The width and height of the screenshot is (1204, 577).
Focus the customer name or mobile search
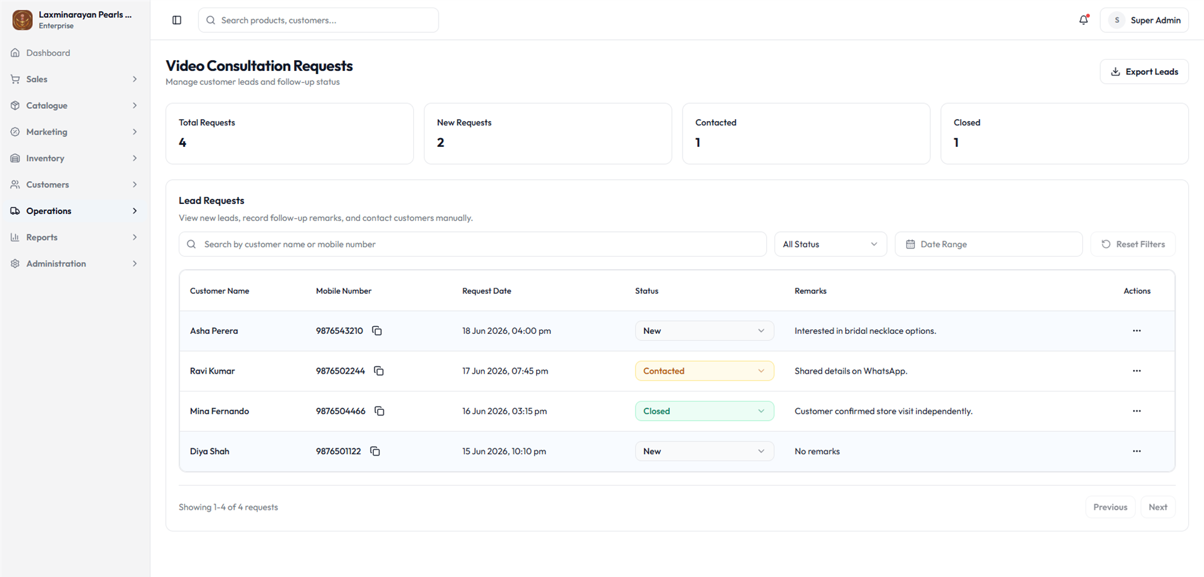tap(473, 244)
